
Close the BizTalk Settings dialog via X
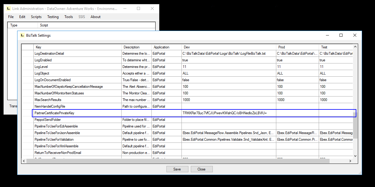coord(355,35)
